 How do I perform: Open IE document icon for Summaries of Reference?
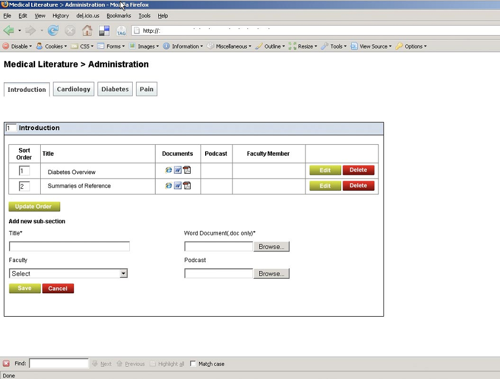click(168, 185)
